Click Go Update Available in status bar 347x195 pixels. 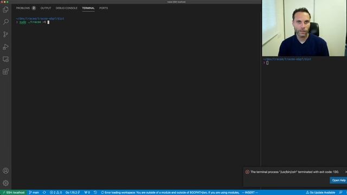click(x=320, y=193)
